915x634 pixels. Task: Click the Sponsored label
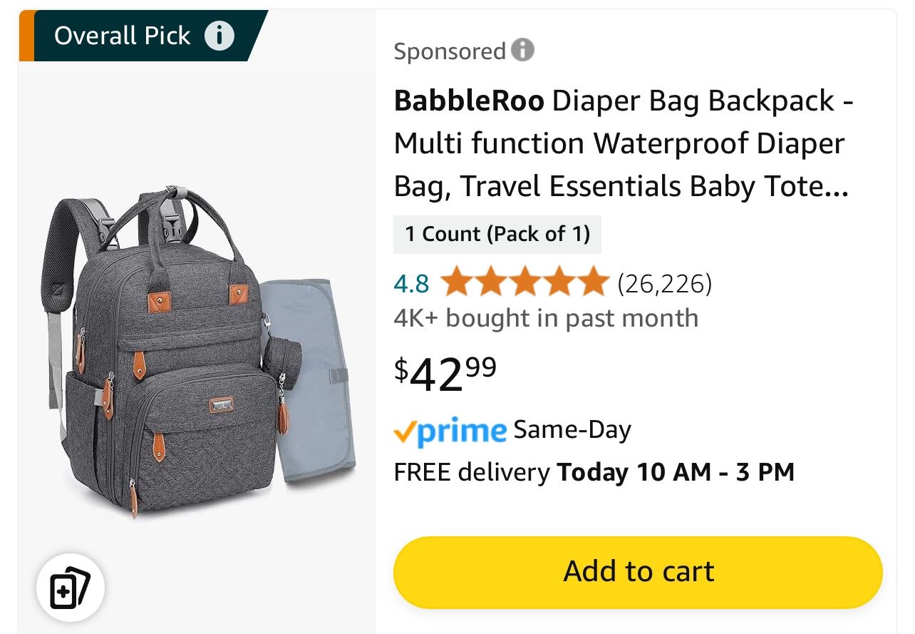click(x=449, y=50)
